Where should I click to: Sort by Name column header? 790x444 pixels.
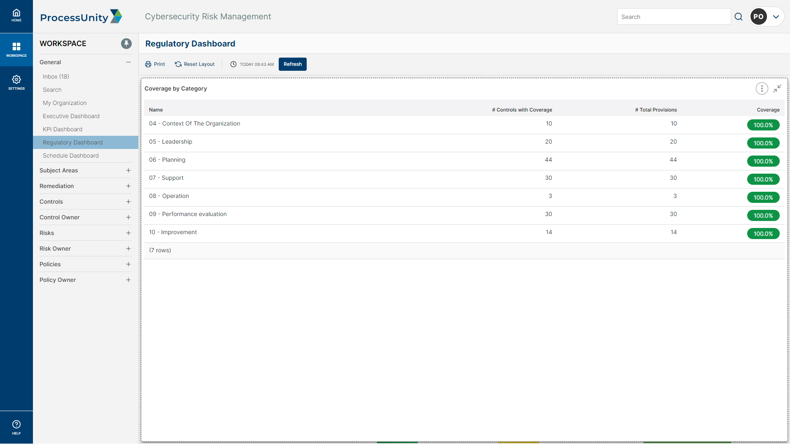coord(156,110)
